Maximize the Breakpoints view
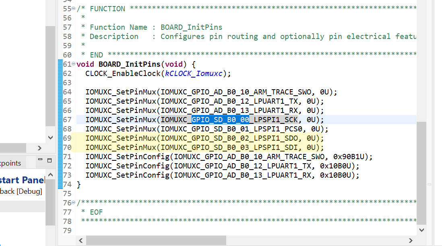Viewport: 442px width, 246px height. 50,160
